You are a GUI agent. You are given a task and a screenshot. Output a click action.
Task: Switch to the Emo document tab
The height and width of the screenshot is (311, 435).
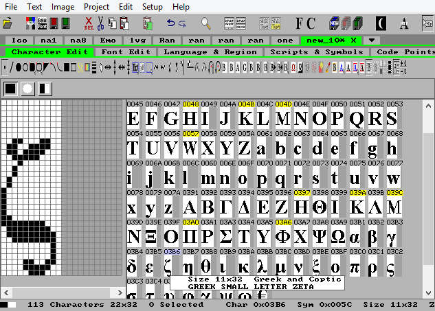point(108,41)
